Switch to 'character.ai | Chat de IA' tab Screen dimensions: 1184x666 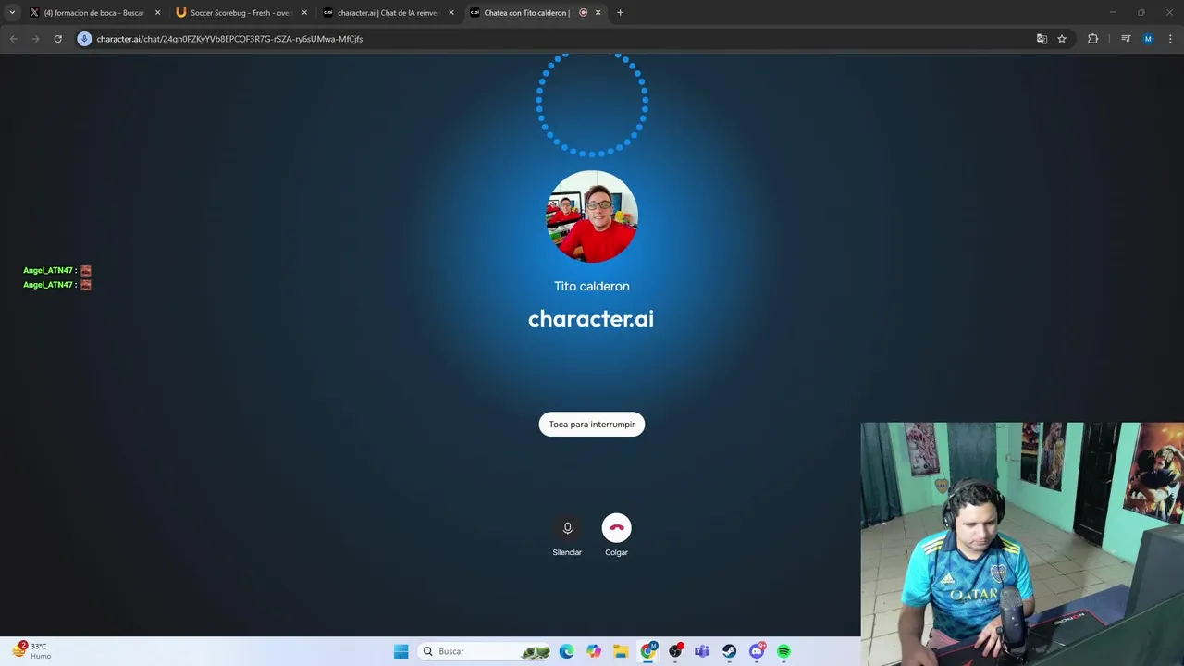[x=387, y=13]
